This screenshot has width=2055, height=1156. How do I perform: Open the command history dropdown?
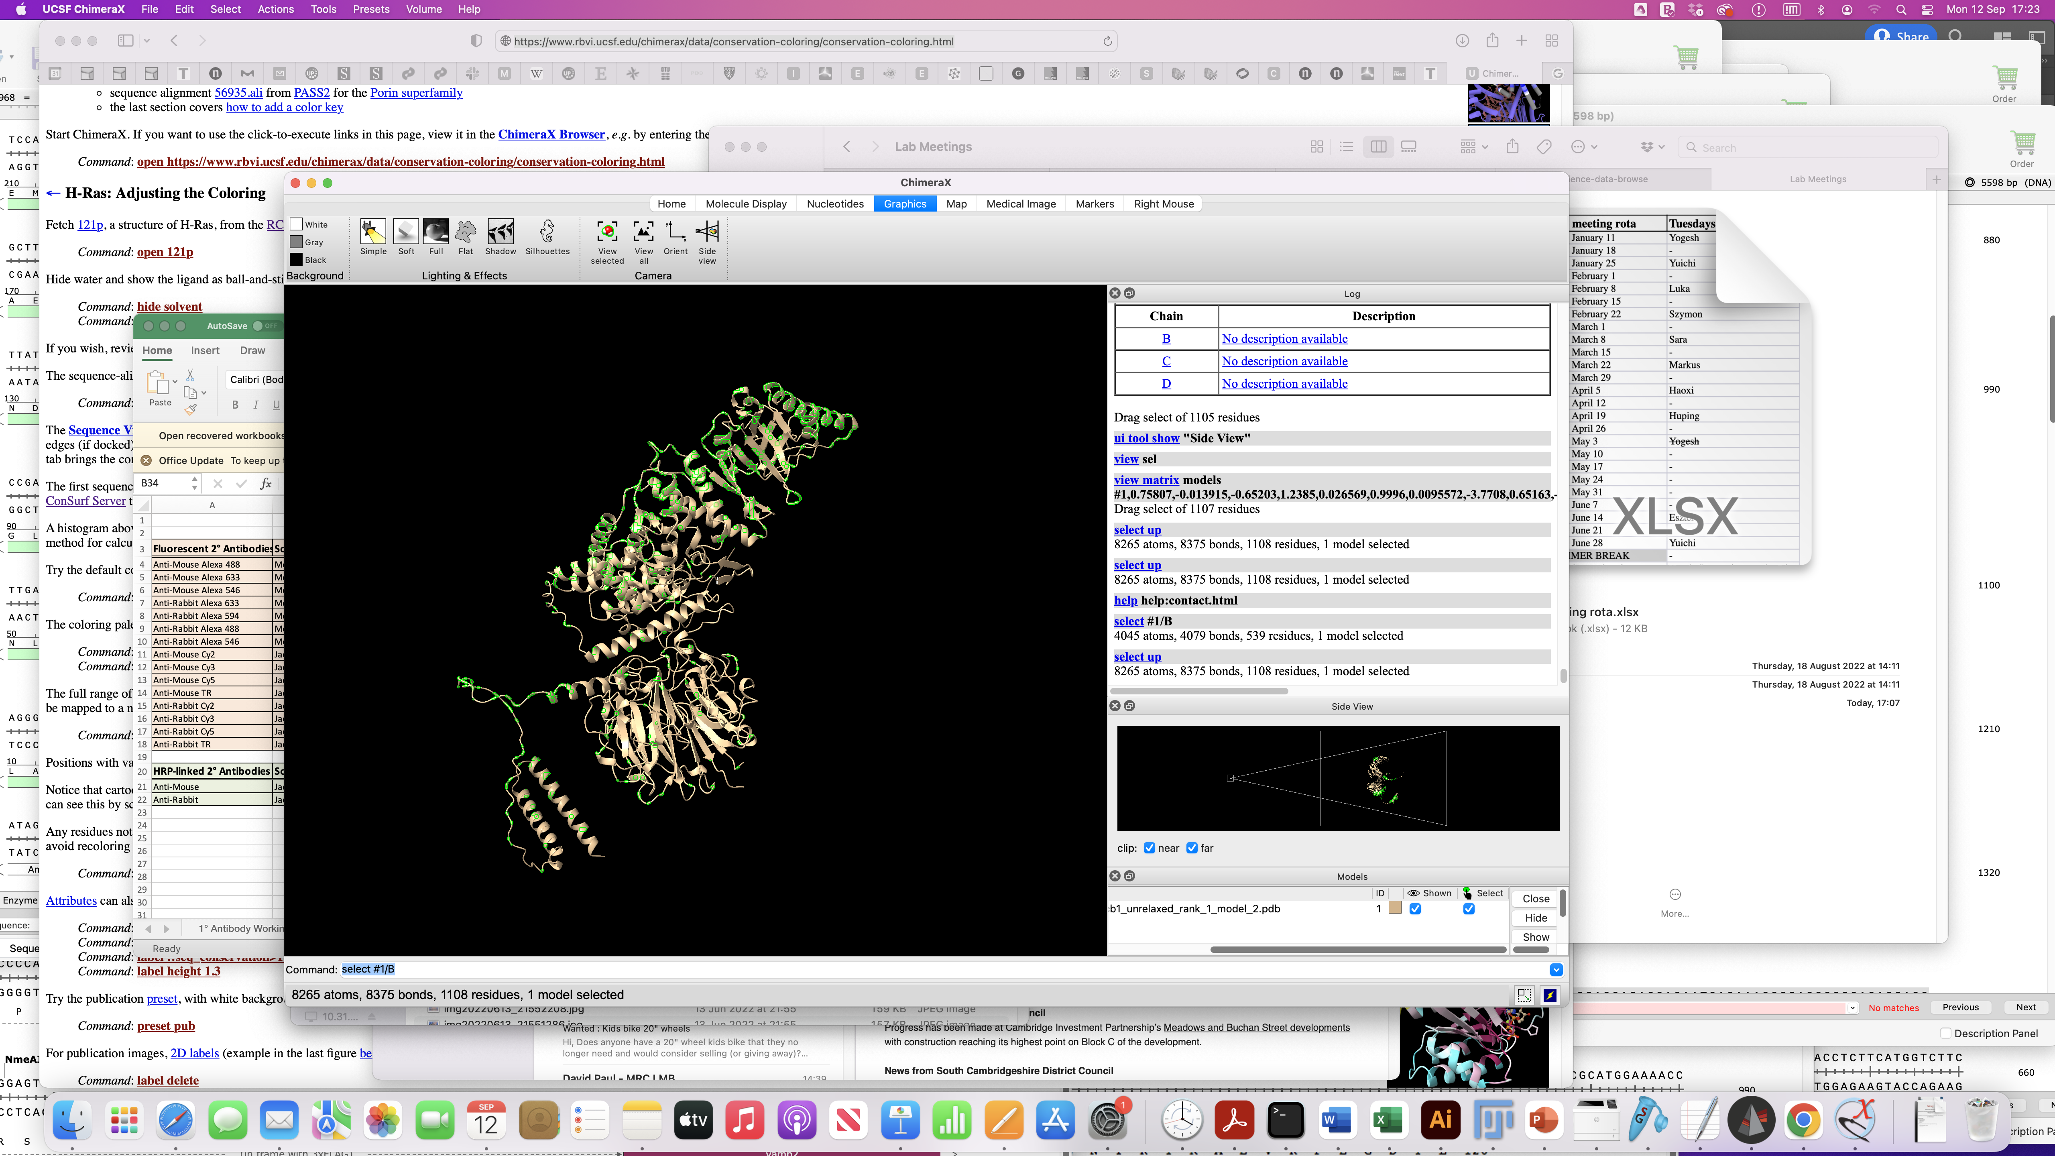point(1556,969)
